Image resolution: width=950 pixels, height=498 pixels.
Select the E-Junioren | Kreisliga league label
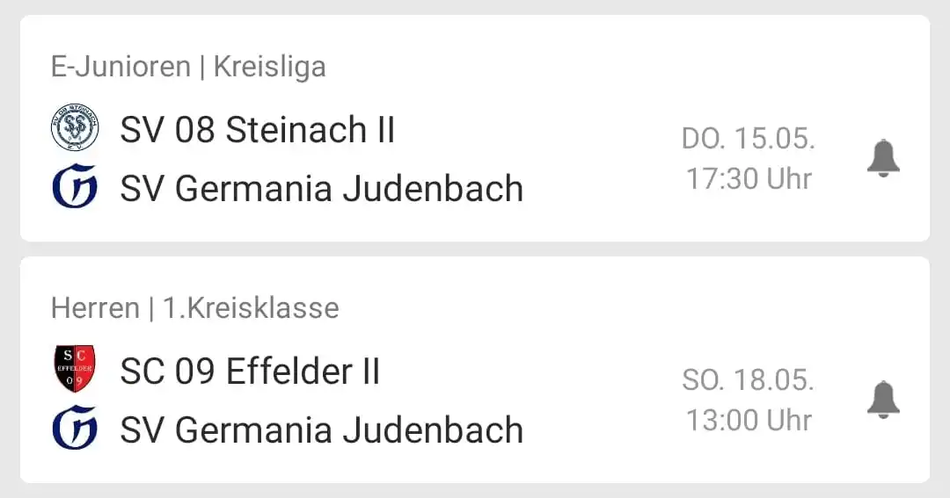pos(188,67)
